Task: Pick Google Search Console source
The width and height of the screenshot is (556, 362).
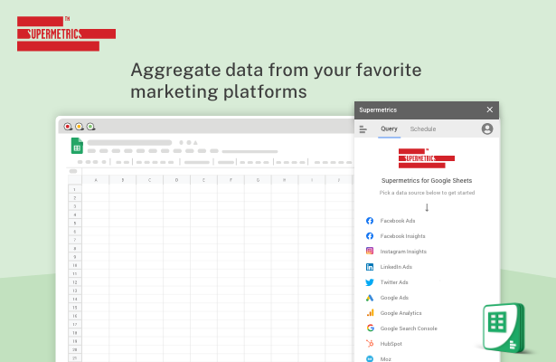Action: click(408, 329)
